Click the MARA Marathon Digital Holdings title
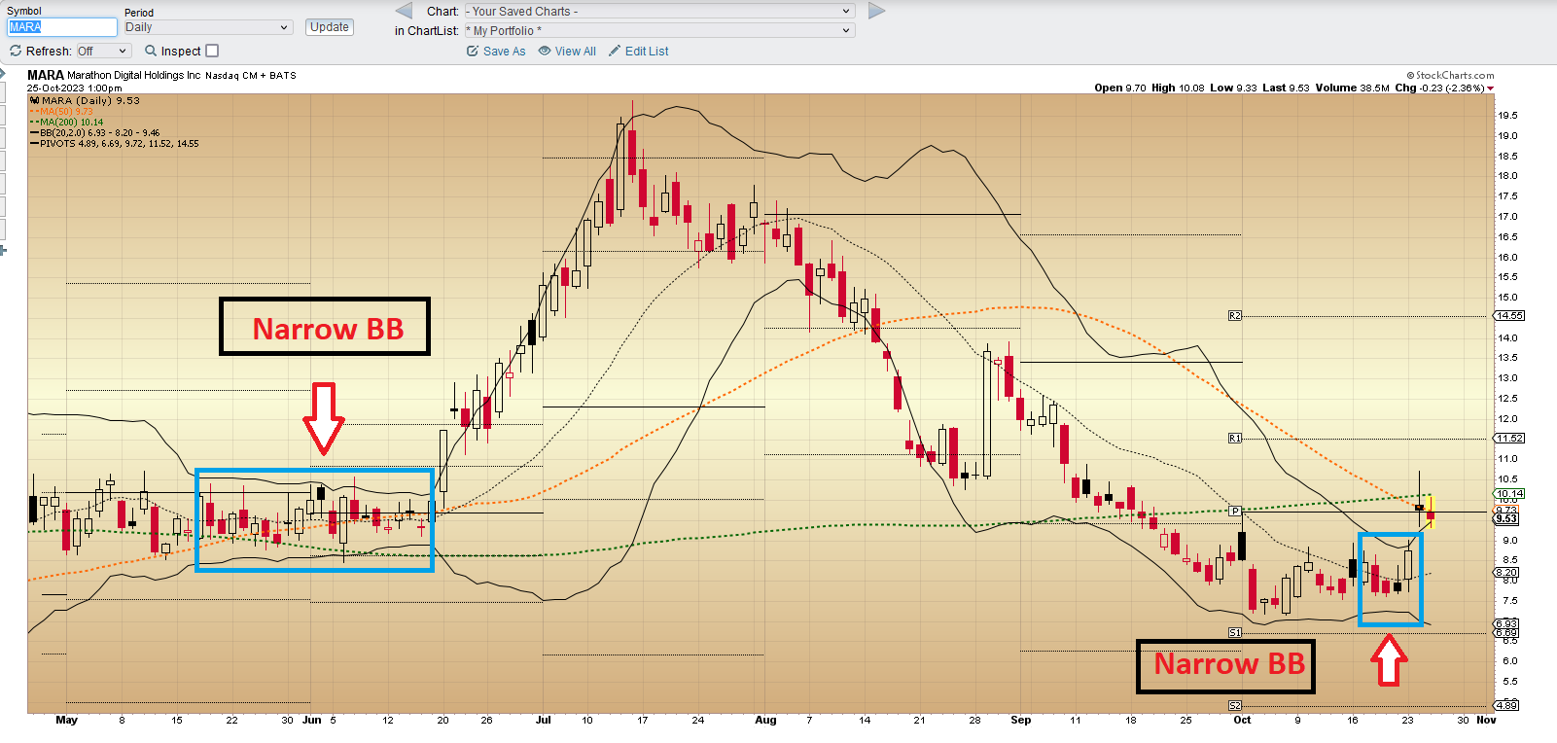 114,75
